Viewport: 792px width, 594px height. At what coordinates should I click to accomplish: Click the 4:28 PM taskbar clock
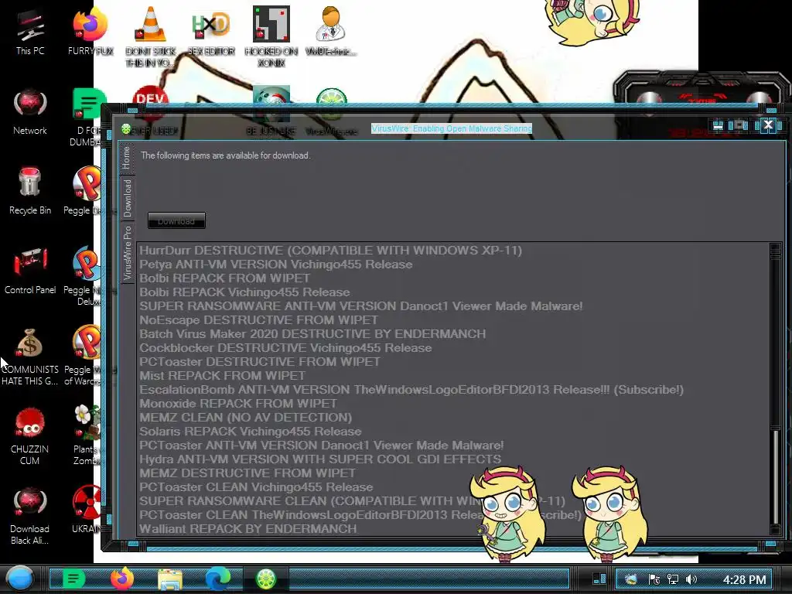pyautogui.click(x=745, y=579)
